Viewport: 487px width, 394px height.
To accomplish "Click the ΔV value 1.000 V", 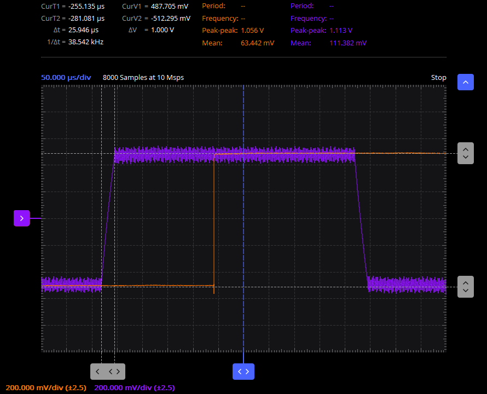I will click(163, 30).
